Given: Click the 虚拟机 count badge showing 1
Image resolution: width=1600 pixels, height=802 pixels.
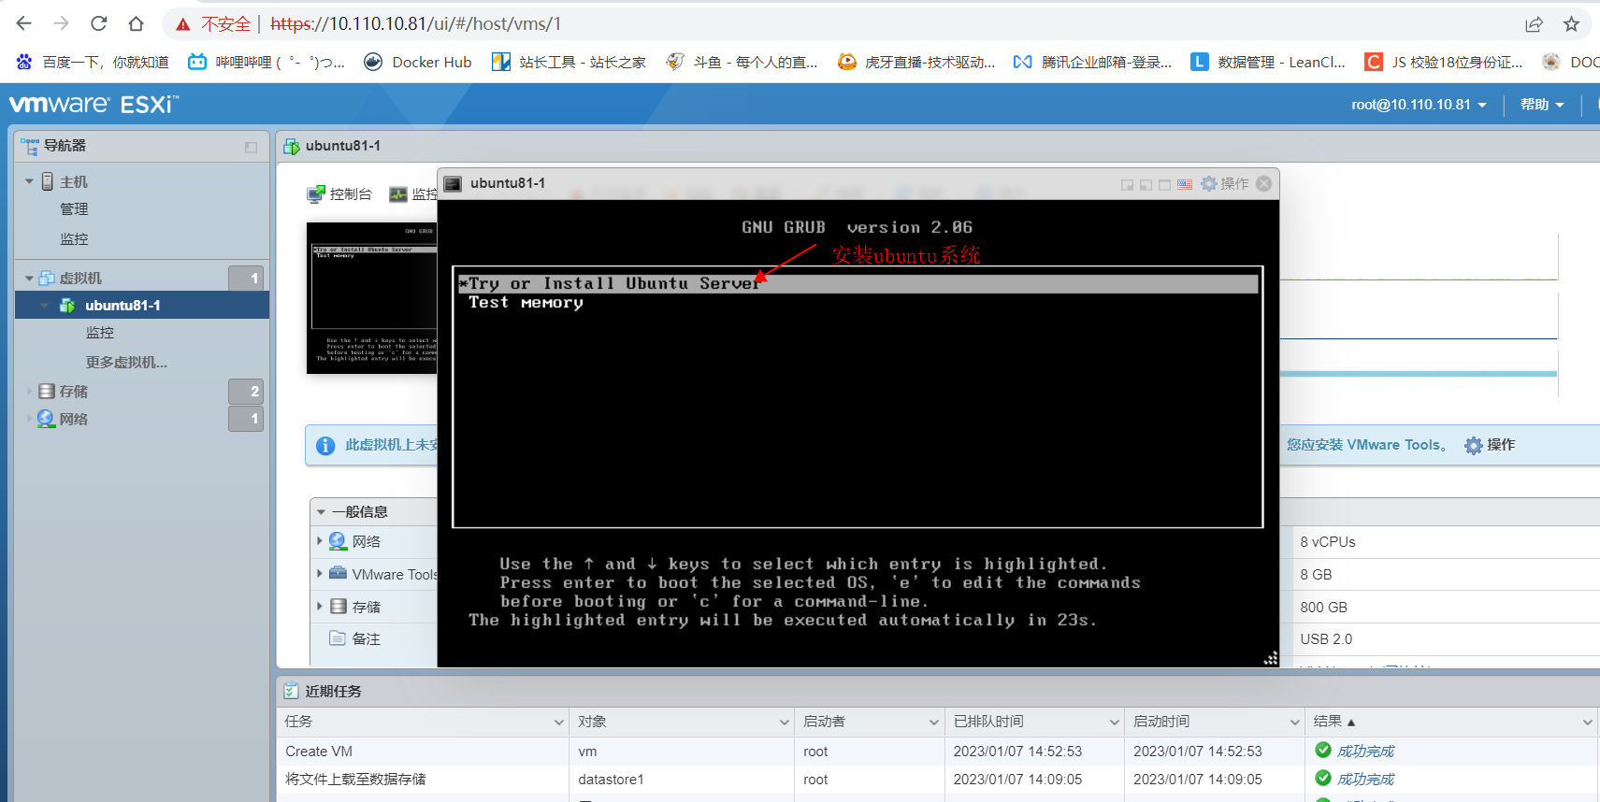Looking at the screenshot, I should 246,278.
